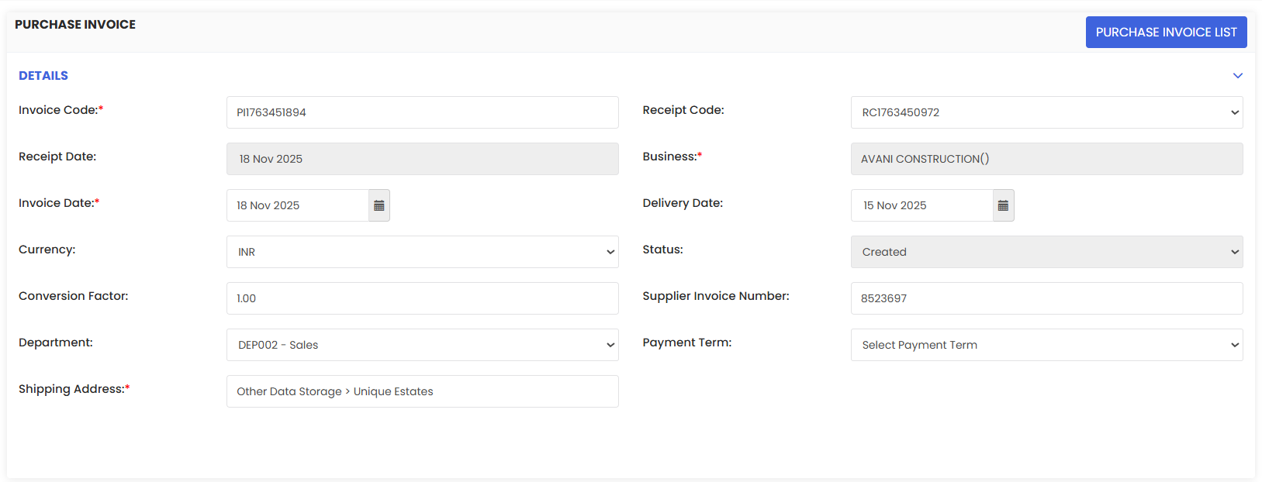This screenshot has height=482, width=1262.
Task: Click the Invoice Date text field
Action: tap(298, 205)
